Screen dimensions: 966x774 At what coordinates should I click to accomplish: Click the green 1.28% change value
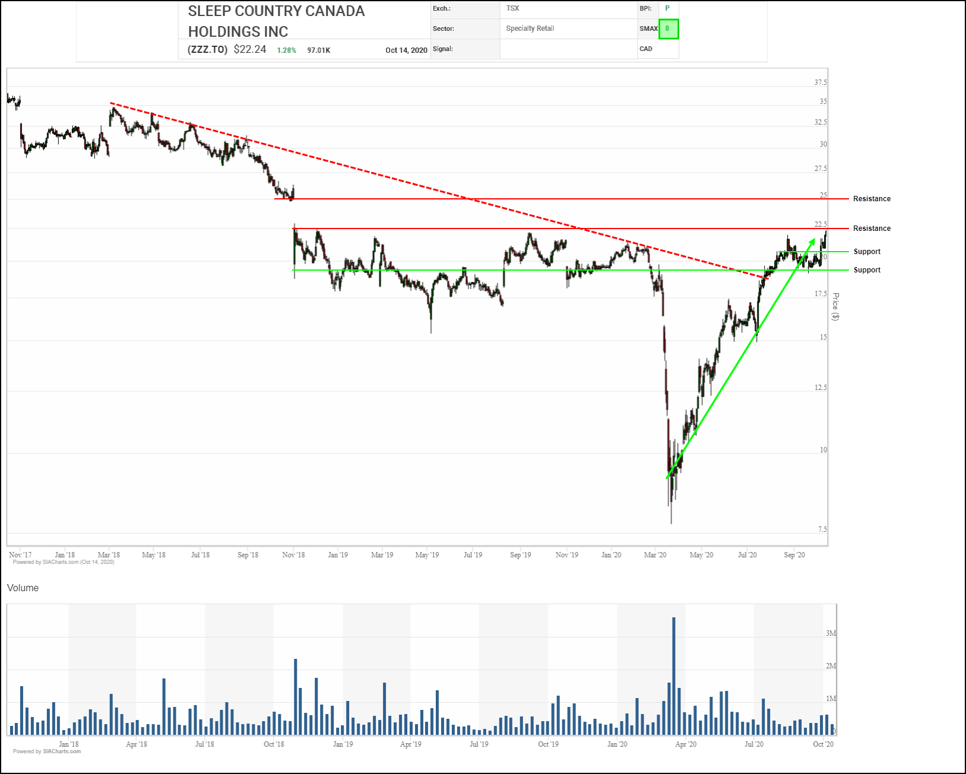286,50
